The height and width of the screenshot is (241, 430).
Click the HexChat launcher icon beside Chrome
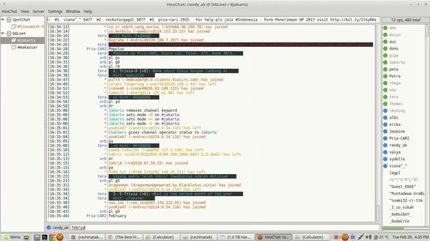tap(60, 237)
